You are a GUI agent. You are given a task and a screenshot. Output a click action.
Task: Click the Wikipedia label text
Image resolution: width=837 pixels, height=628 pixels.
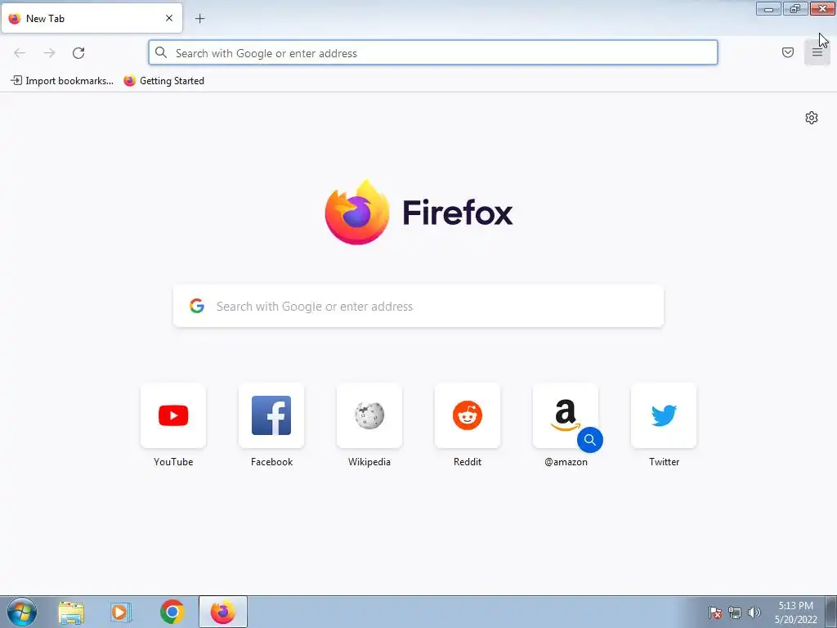(x=369, y=462)
